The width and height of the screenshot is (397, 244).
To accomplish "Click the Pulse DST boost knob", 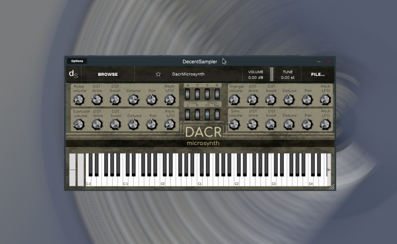I will tap(115, 100).
